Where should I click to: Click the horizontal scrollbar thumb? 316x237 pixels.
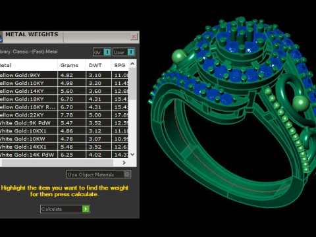[57, 163]
